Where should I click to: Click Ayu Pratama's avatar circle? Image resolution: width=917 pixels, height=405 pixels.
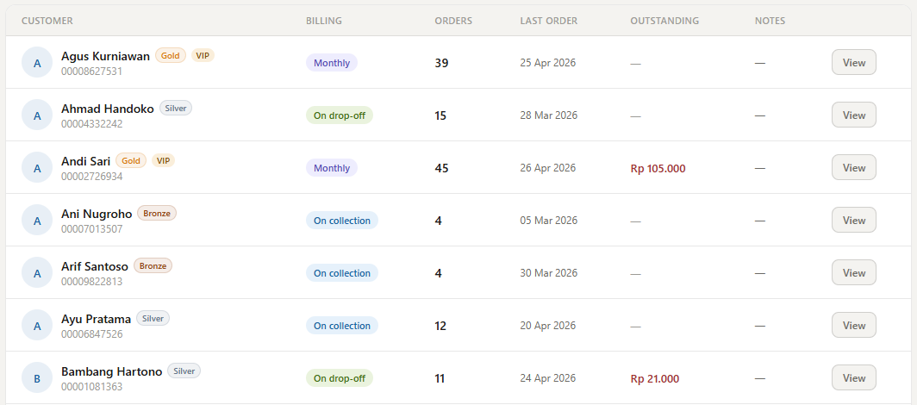pos(37,326)
